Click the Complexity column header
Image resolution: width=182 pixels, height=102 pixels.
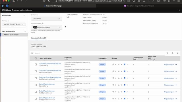102,58
